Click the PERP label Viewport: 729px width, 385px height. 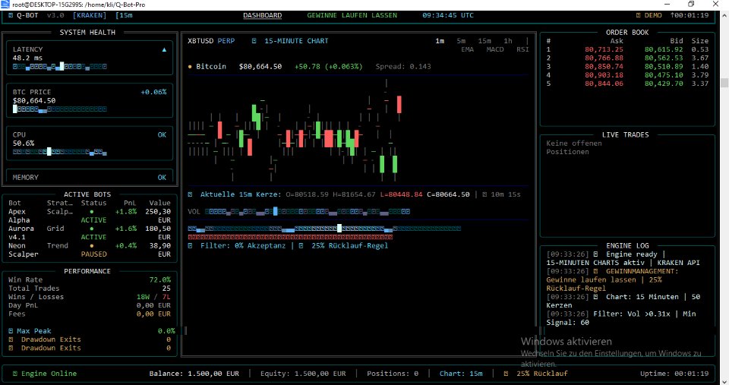pos(226,41)
